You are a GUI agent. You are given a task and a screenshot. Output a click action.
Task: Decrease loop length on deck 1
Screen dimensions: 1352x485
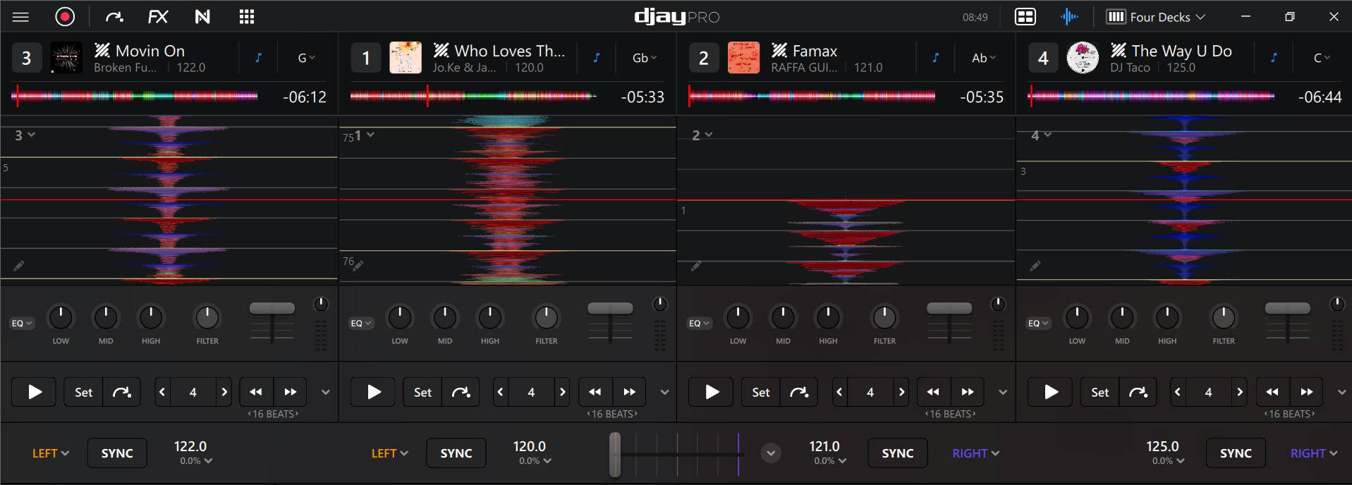click(x=501, y=392)
